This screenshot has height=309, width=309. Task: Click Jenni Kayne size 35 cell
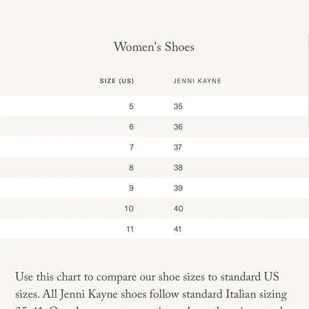pyautogui.click(x=178, y=107)
